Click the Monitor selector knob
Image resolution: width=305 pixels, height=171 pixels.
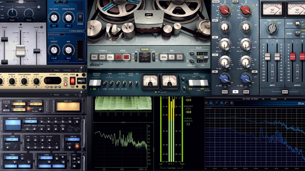pos(272,28)
